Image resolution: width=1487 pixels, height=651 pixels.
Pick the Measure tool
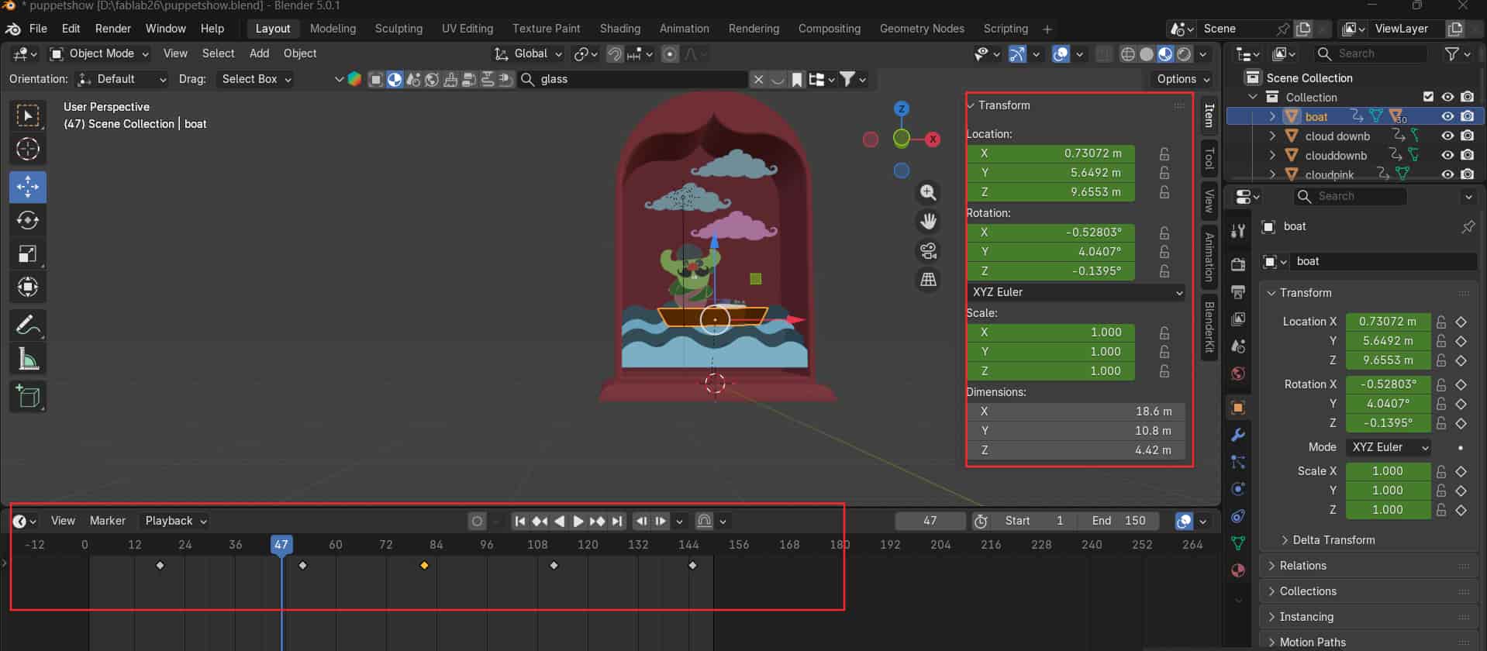(x=28, y=358)
